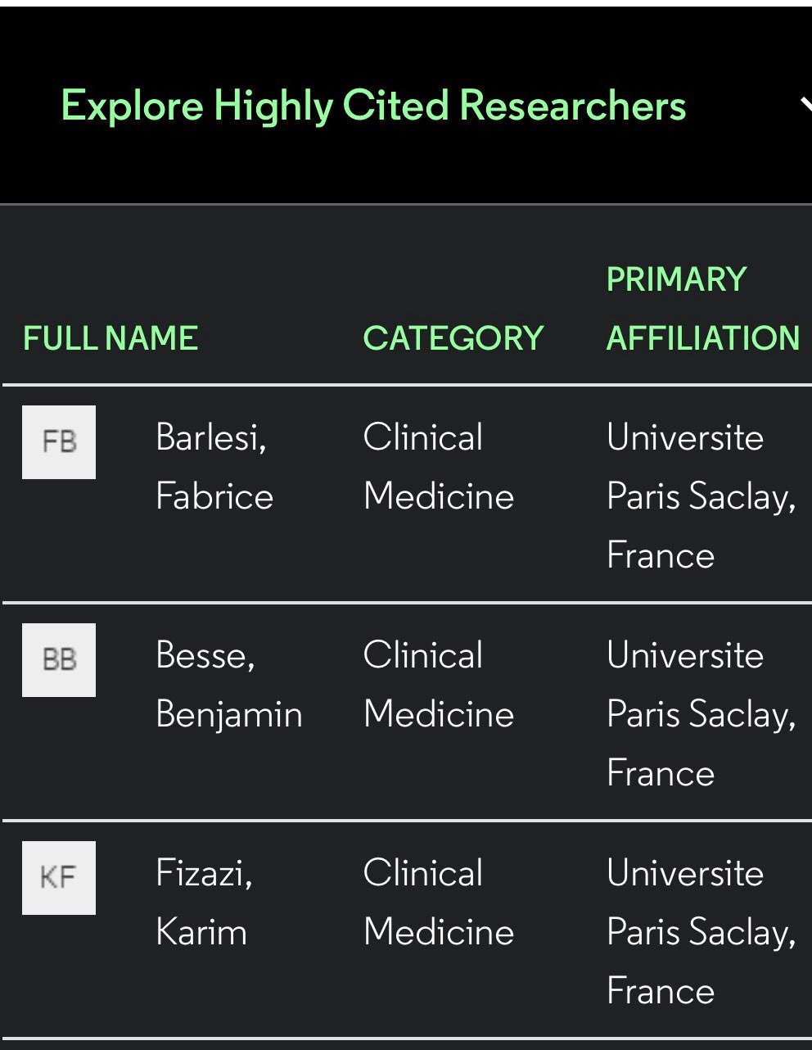812x1050 pixels.
Task: Select Clinical Medicine in Fizazi's row
Action: click(439, 903)
